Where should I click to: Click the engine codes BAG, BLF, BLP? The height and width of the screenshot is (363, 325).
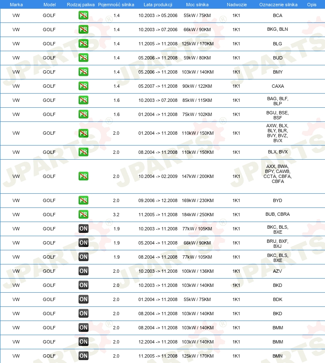(278, 101)
